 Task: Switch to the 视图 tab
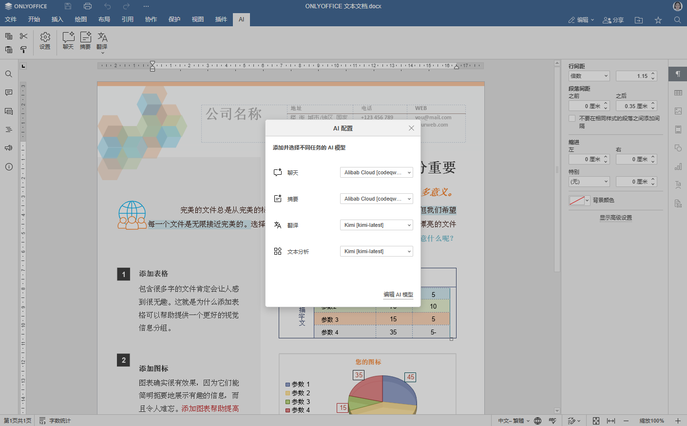click(198, 19)
